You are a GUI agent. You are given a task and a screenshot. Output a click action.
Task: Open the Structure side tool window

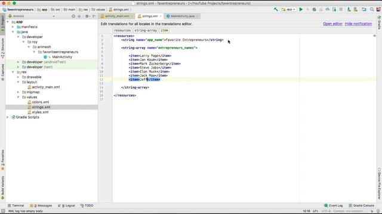[x=2, y=48]
